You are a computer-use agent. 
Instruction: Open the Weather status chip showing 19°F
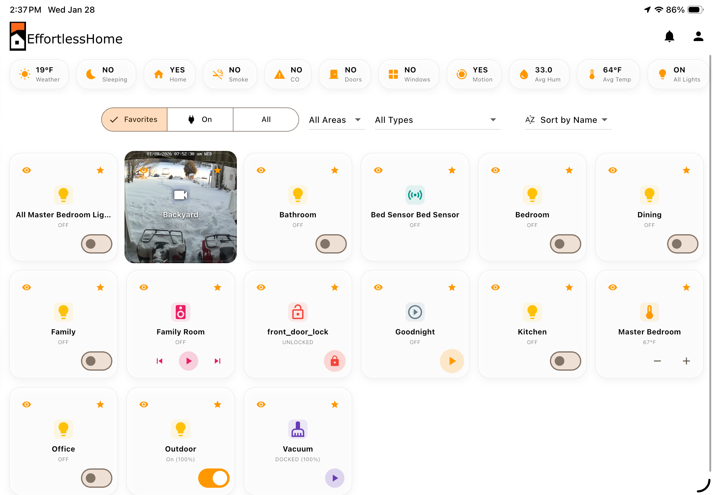coord(39,74)
